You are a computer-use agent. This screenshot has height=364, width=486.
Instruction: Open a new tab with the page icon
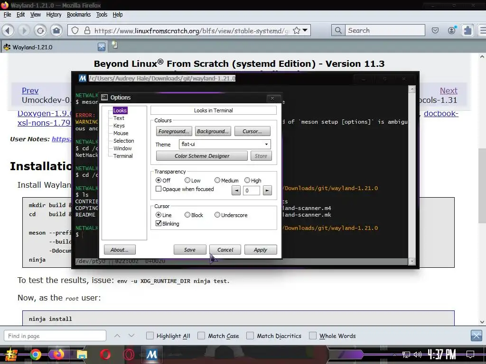115,45
